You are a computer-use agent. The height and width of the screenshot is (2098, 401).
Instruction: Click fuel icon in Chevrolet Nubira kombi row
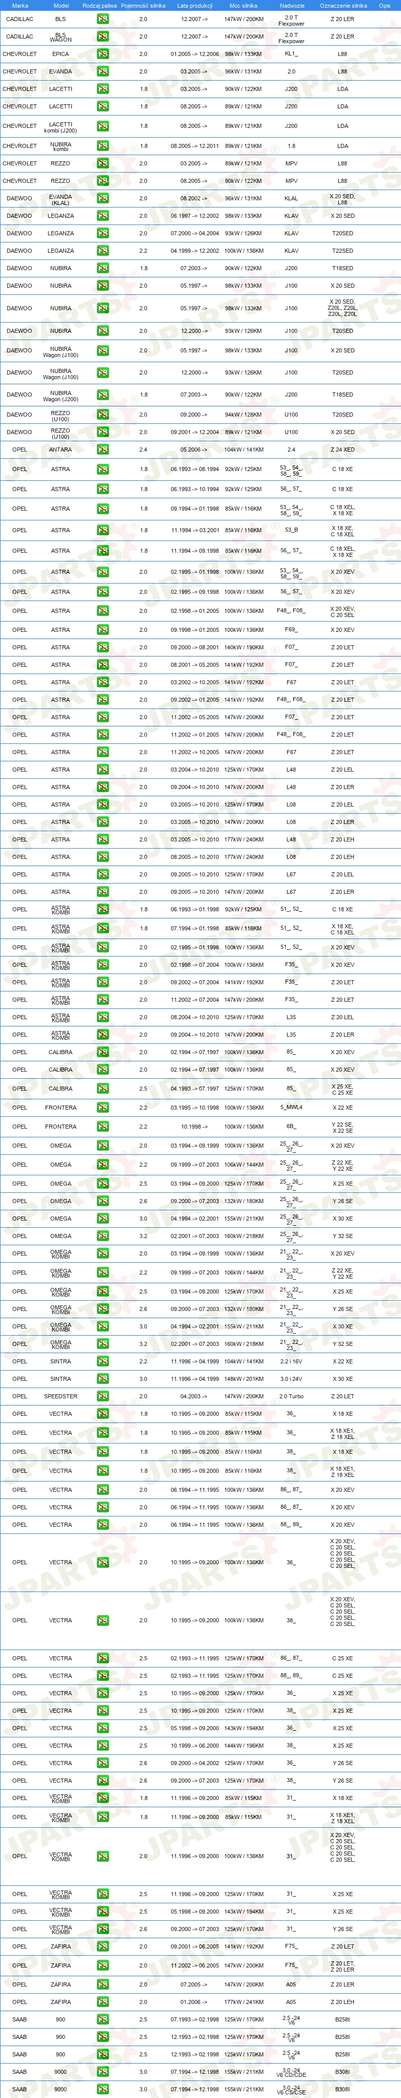coord(103,146)
